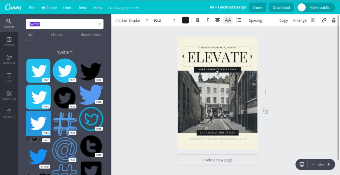Open the Spacing options
340x175 pixels.
pyautogui.click(x=255, y=20)
